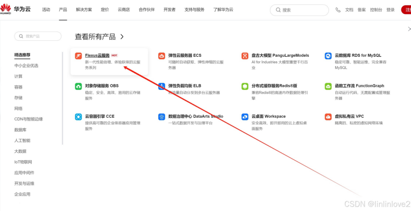
Task: Open the 解决方案 menu
Action: click(84, 10)
